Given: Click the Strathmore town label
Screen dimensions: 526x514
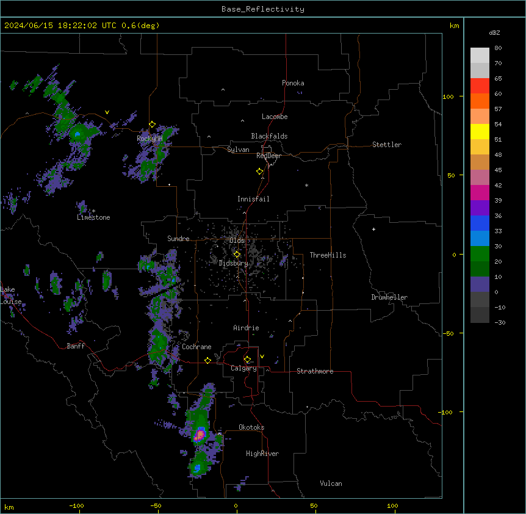Looking at the screenshot, I should click(315, 371).
